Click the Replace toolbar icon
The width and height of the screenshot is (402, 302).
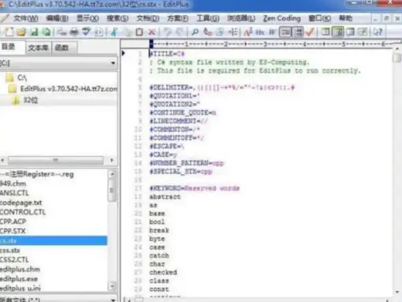207,32
